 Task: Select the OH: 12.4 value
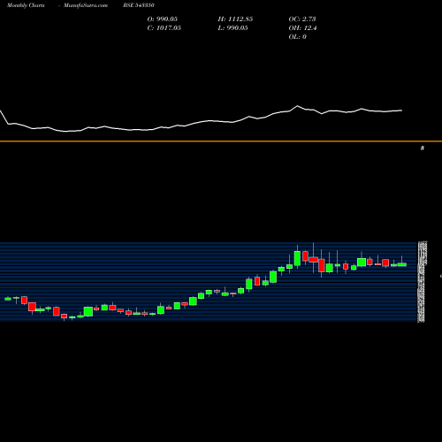pyautogui.click(x=302, y=28)
